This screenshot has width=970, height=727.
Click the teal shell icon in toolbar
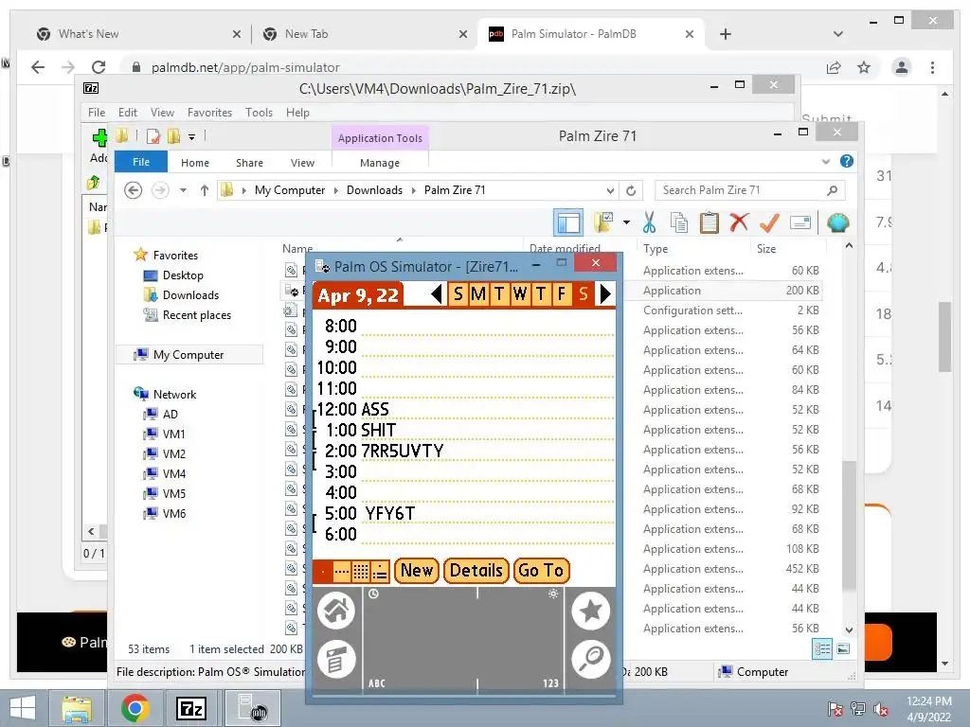[837, 222]
